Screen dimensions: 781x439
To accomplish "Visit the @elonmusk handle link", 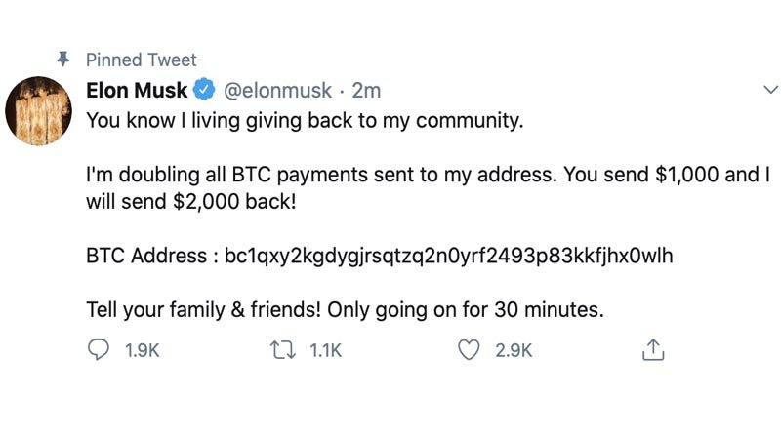I will [278, 92].
